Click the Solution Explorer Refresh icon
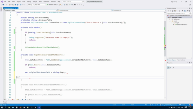 tap(185, 11)
